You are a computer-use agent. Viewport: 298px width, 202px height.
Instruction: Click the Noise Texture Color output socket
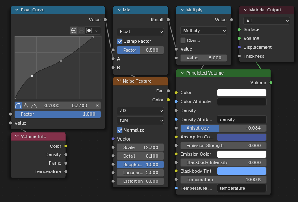click(168, 99)
